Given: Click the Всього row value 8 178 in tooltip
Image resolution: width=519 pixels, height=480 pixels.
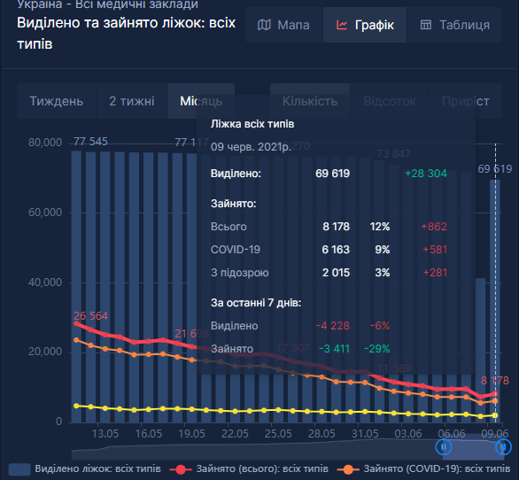Looking at the screenshot, I should (337, 227).
